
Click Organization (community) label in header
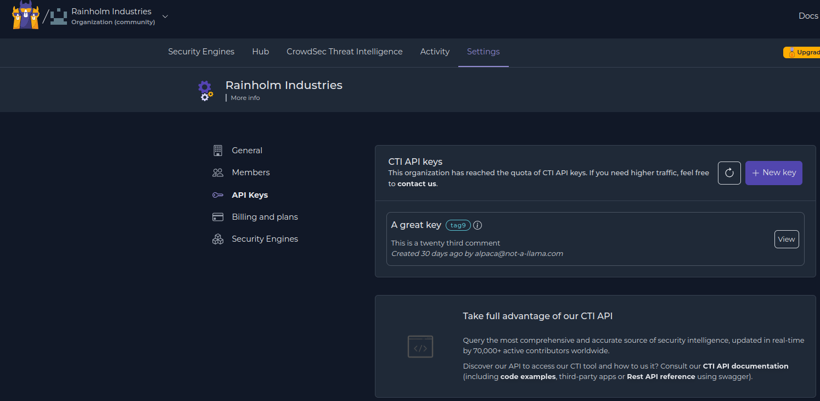(113, 23)
